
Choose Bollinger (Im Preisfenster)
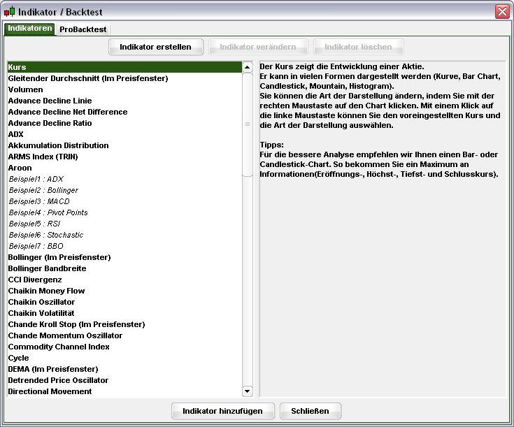click(x=124, y=257)
